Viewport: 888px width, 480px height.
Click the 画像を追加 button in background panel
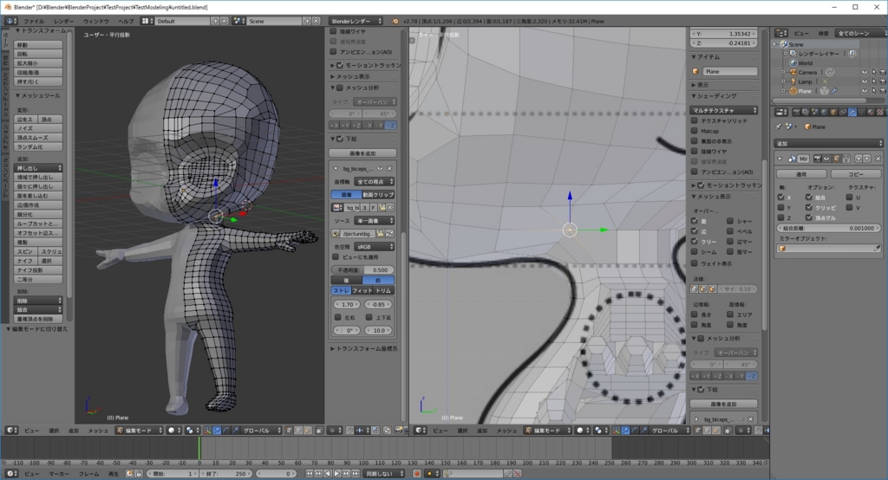pos(362,152)
